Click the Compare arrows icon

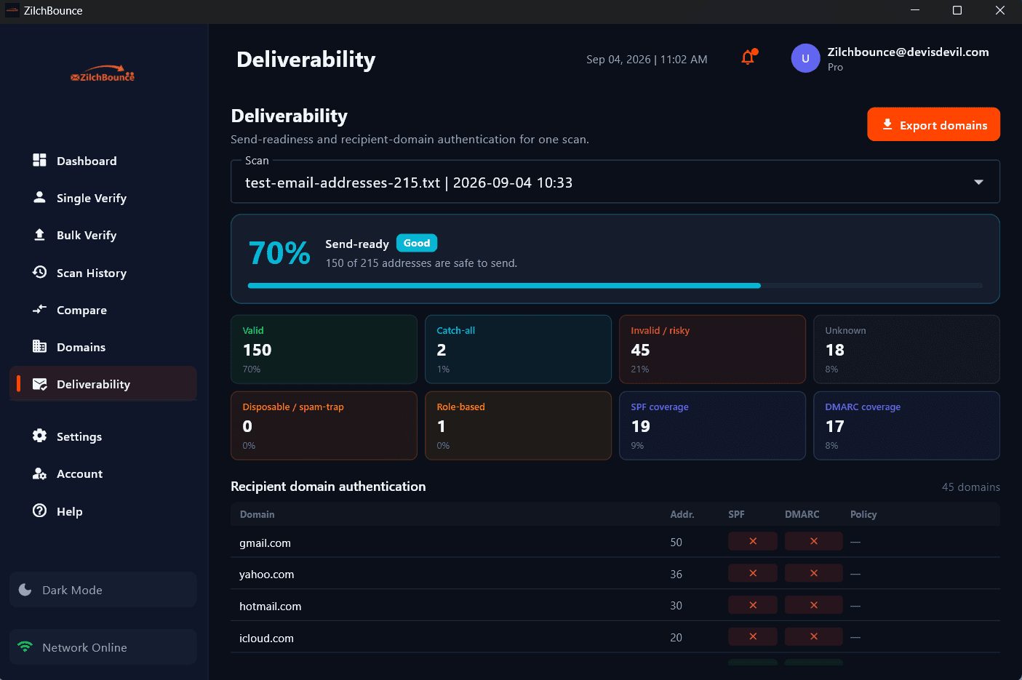tap(39, 309)
